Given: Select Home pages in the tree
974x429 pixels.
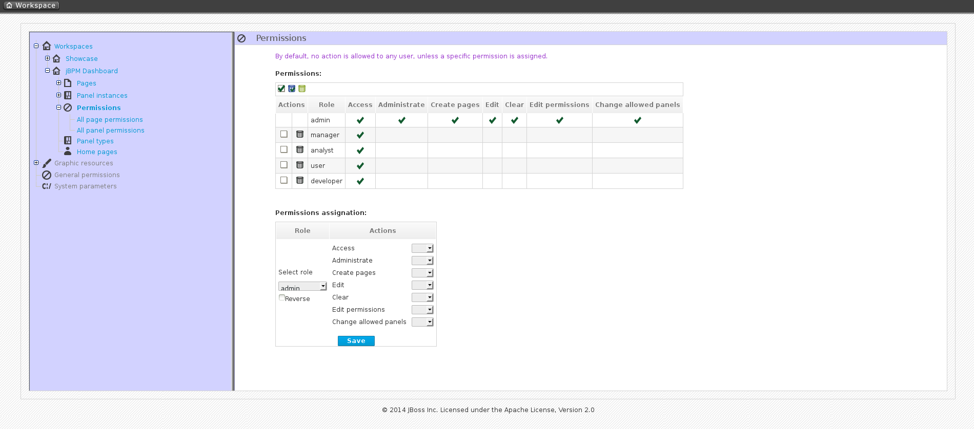Looking at the screenshot, I should click(x=97, y=152).
